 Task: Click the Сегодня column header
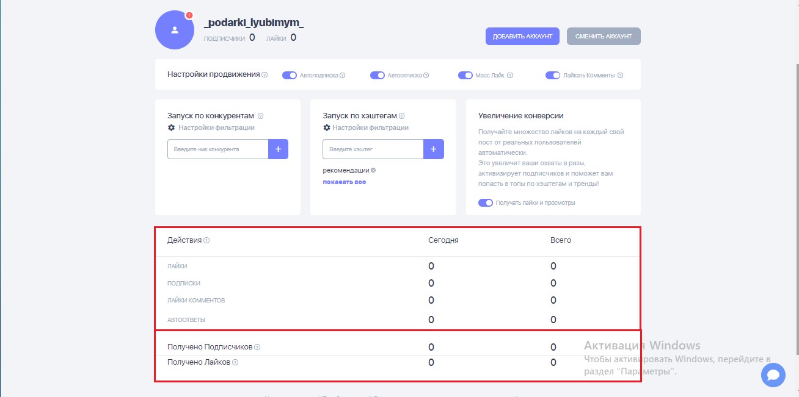tap(443, 240)
